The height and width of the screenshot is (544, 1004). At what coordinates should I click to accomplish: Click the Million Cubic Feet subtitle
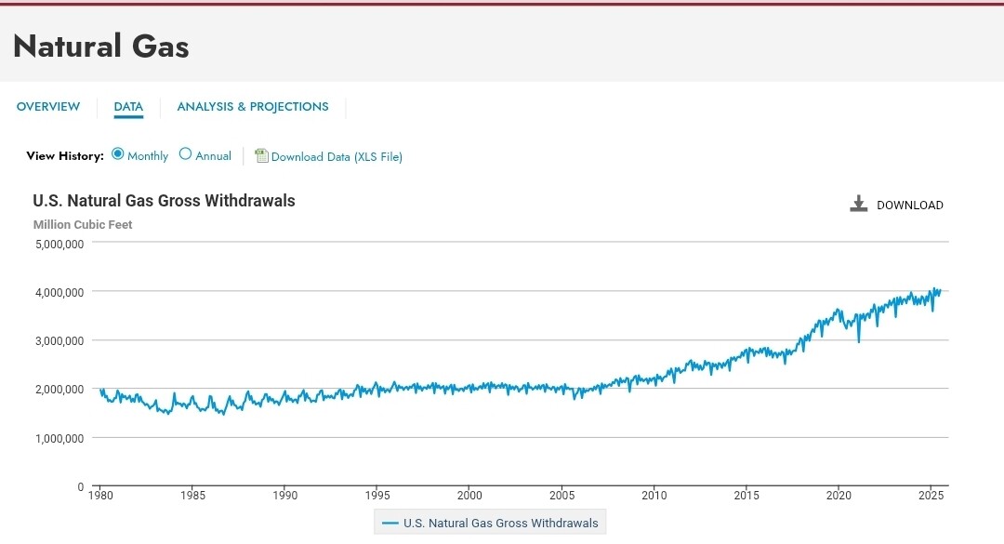click(x=83, y=225)
